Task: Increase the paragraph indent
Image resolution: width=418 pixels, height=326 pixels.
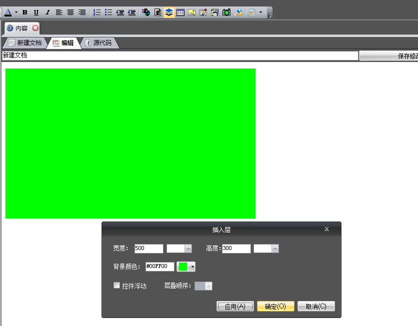Action: [x=131, y=12]
